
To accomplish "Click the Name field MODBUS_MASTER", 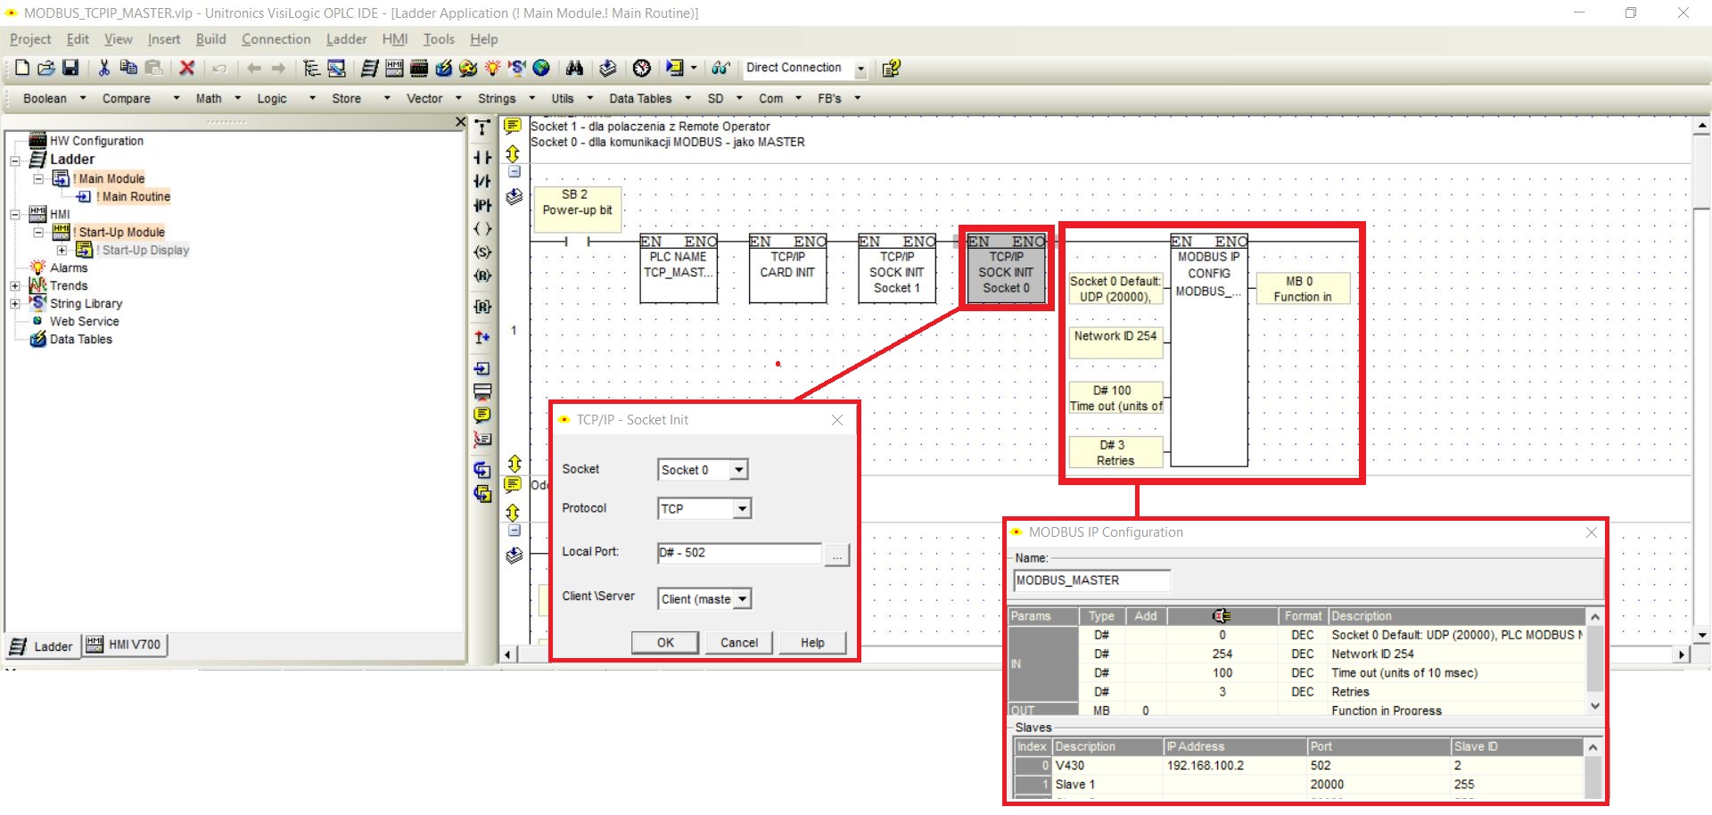I will point(1092,580).
